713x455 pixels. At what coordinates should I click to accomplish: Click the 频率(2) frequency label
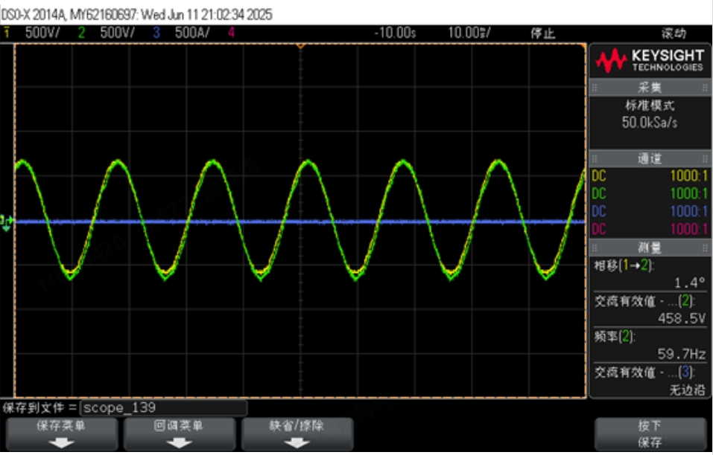[615, 337]
